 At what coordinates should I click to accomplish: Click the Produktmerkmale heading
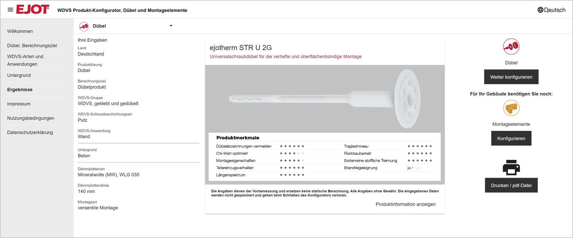(x=238, y=138)
